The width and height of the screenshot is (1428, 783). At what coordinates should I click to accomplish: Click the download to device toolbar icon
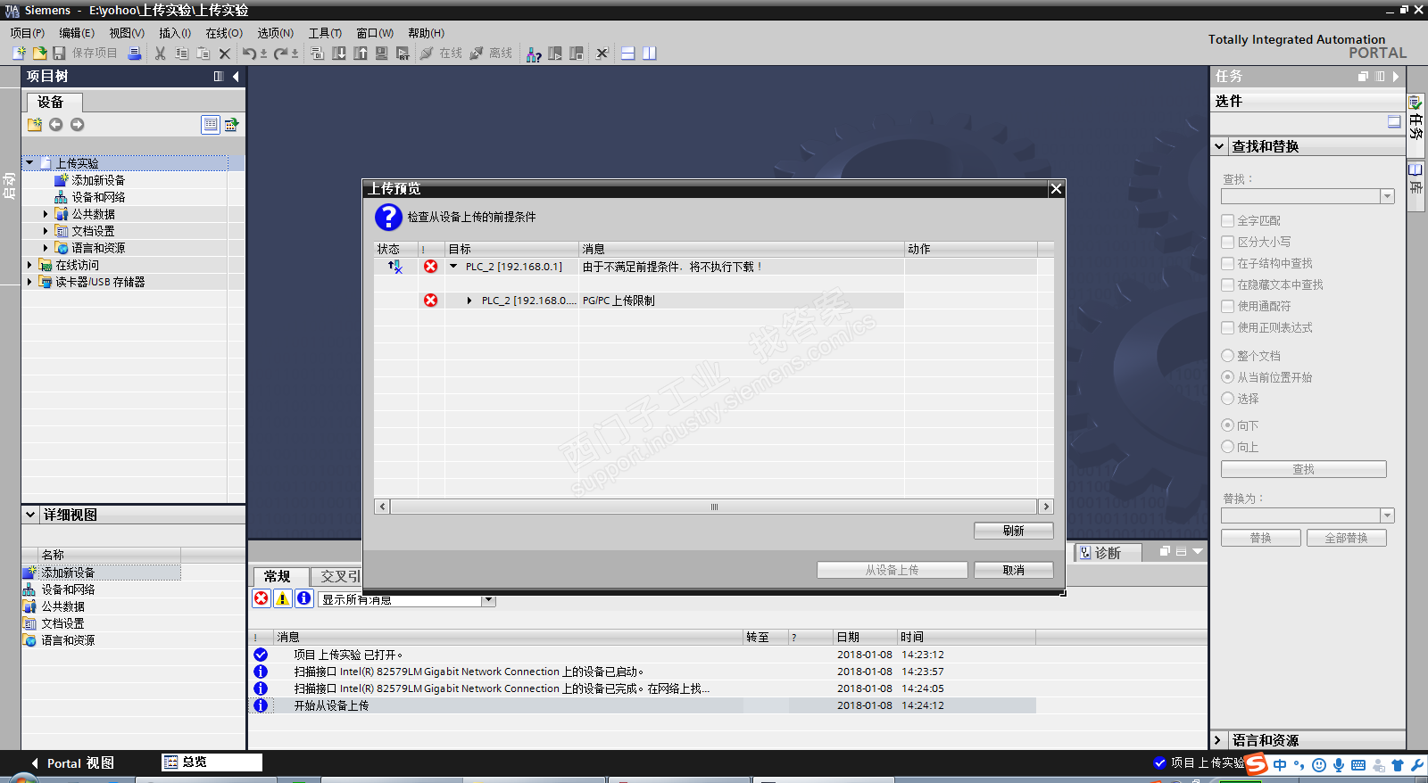tap(339, 54)
